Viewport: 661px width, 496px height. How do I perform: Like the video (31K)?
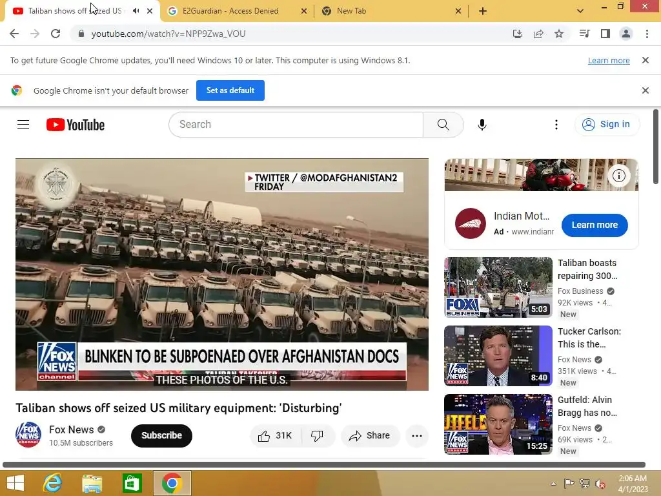(276, 436)
